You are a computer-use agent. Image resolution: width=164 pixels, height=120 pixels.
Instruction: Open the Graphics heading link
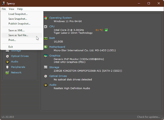point(55,56)
